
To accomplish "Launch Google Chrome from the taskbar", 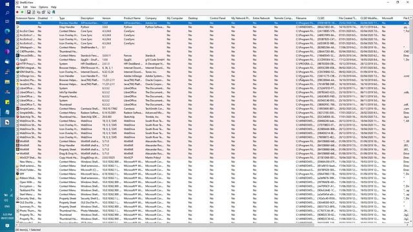I will click(7, 41).
